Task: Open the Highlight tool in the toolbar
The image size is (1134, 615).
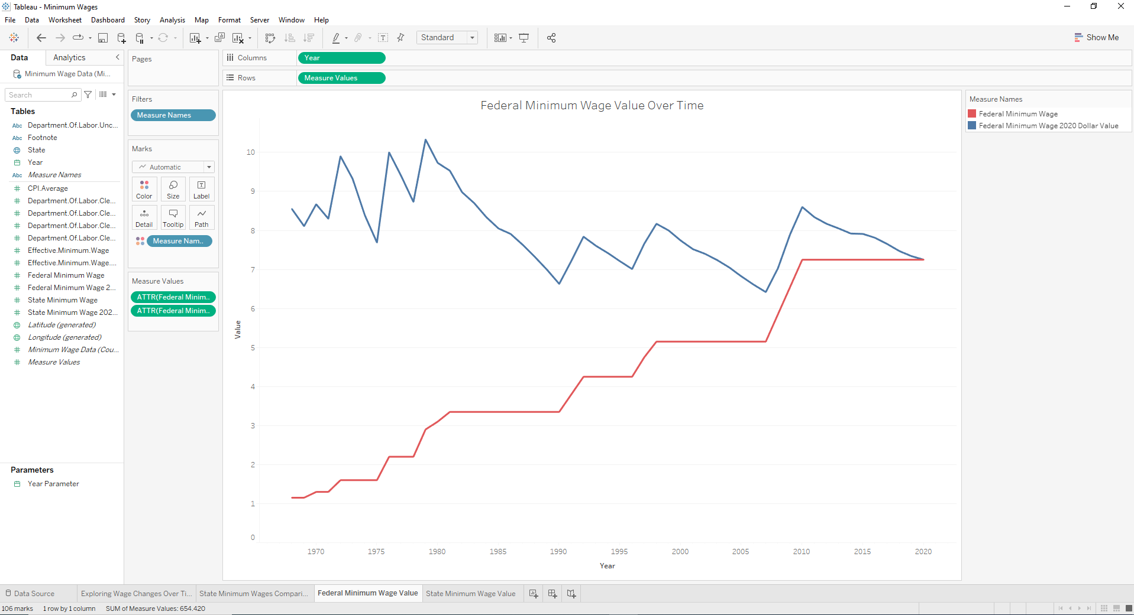Action: [x=337, y=37]
